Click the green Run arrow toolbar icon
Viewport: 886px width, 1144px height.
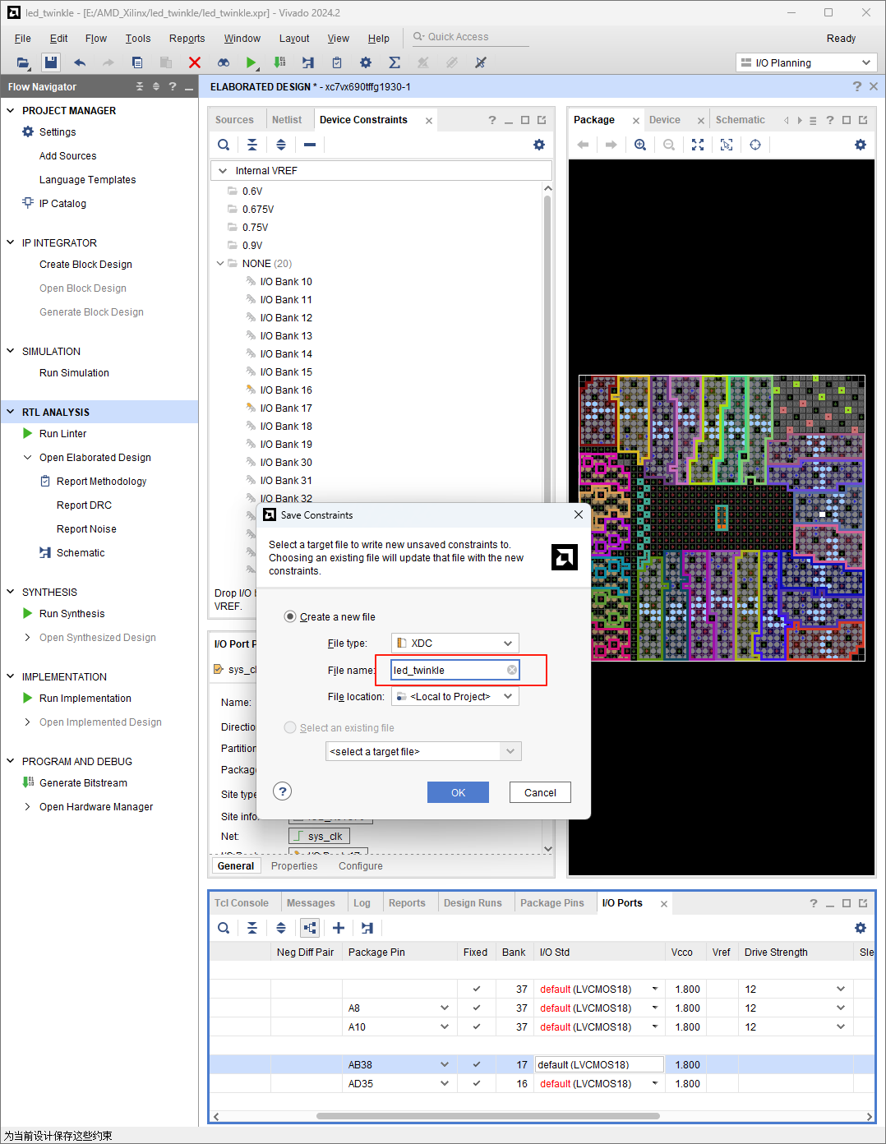251,62
